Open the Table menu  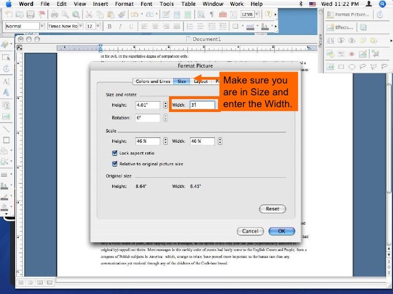(188, 4)
